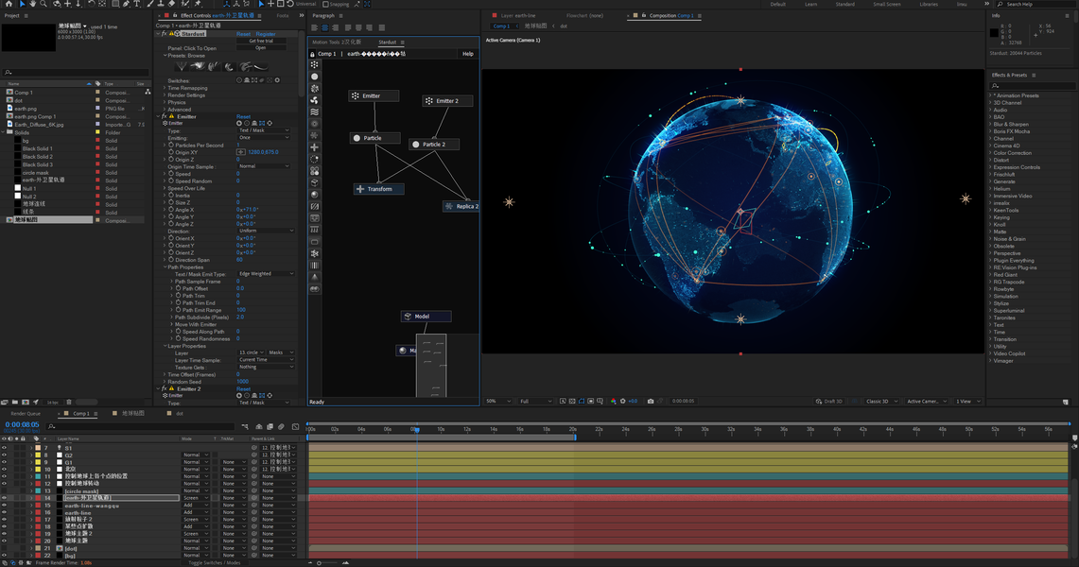Show layer 21 dot visibility toggle

(4, 548)
